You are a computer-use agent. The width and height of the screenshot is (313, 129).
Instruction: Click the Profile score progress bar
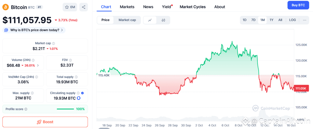coord(65,109)
